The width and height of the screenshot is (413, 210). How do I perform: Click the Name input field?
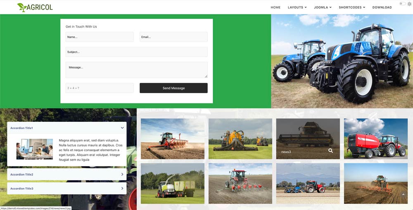click(100, 37)
